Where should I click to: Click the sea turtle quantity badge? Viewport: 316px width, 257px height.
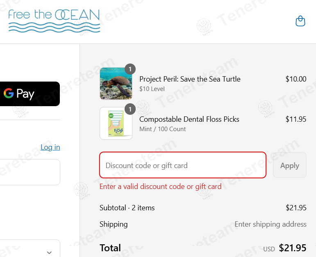[x=130, y=69]
